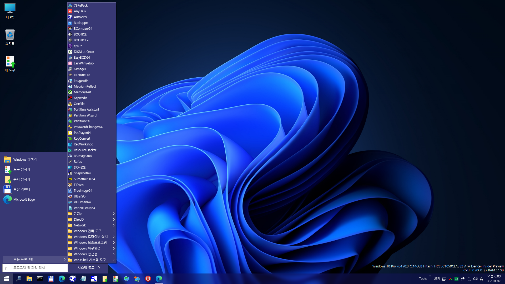
Task: Open the taskbar command prompt icon
Action: (x=40, y=279)
